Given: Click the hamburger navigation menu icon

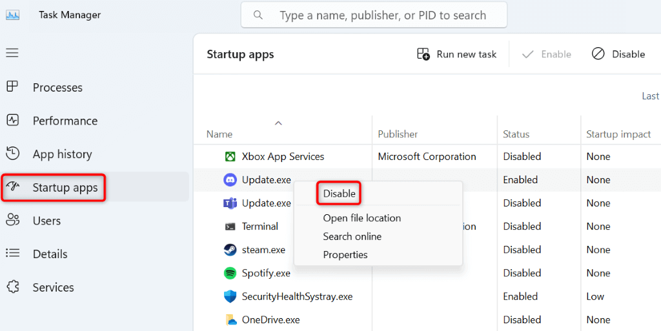Looking at the screenshot, I should 12,53.
